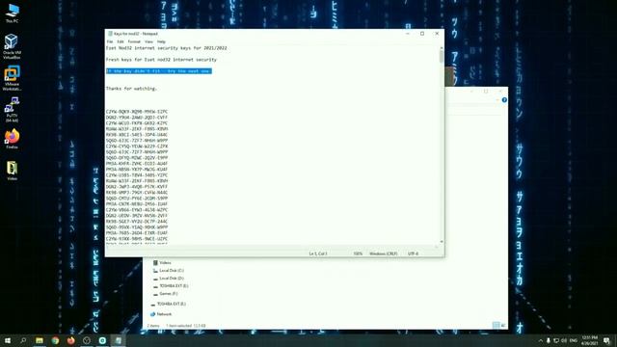Open network status tray icon

[556, 340]
